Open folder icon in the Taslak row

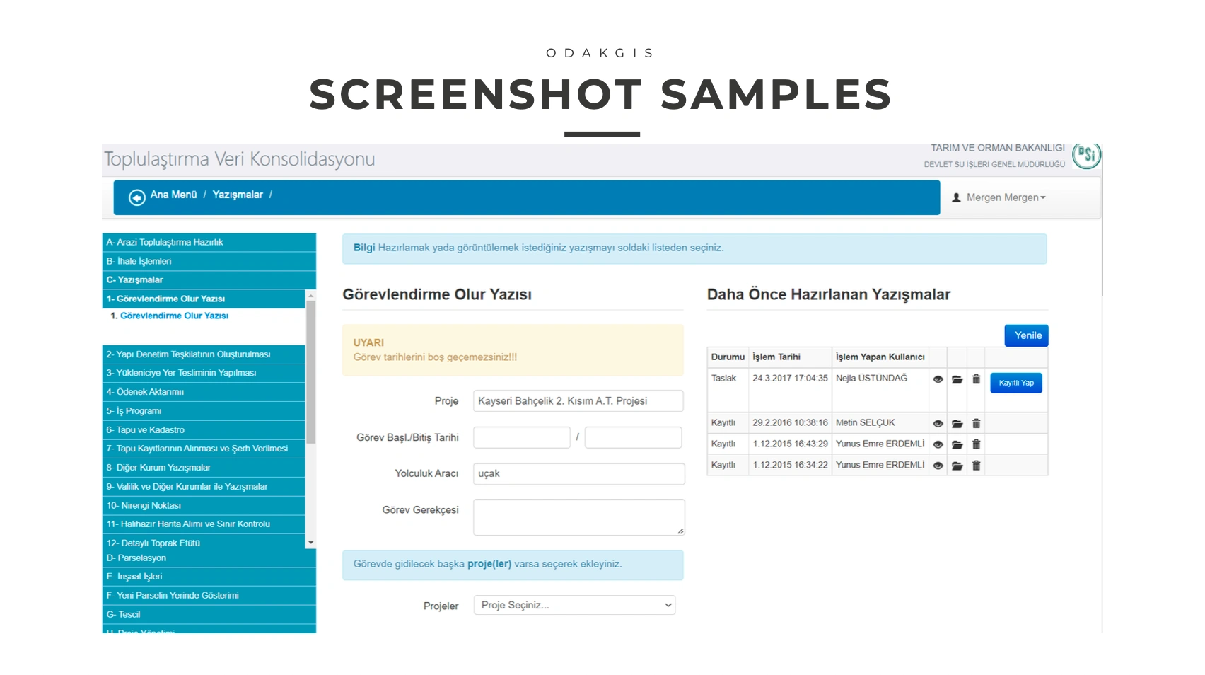click(x=957, y=380)
